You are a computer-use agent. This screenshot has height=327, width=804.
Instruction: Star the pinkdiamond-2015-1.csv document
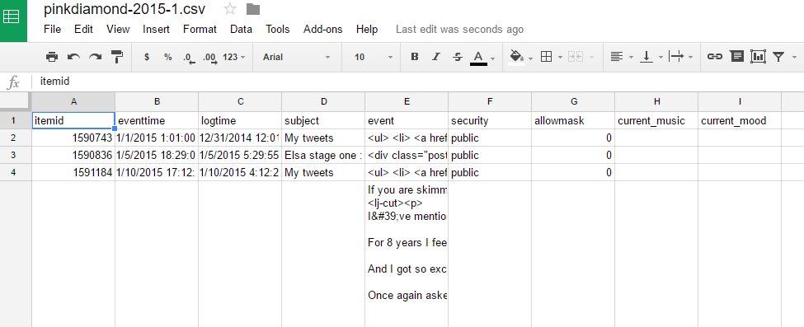point(230,9)
